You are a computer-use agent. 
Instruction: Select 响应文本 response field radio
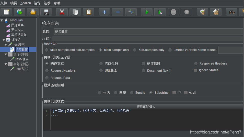pyautogui.click(x=47, y=64)
